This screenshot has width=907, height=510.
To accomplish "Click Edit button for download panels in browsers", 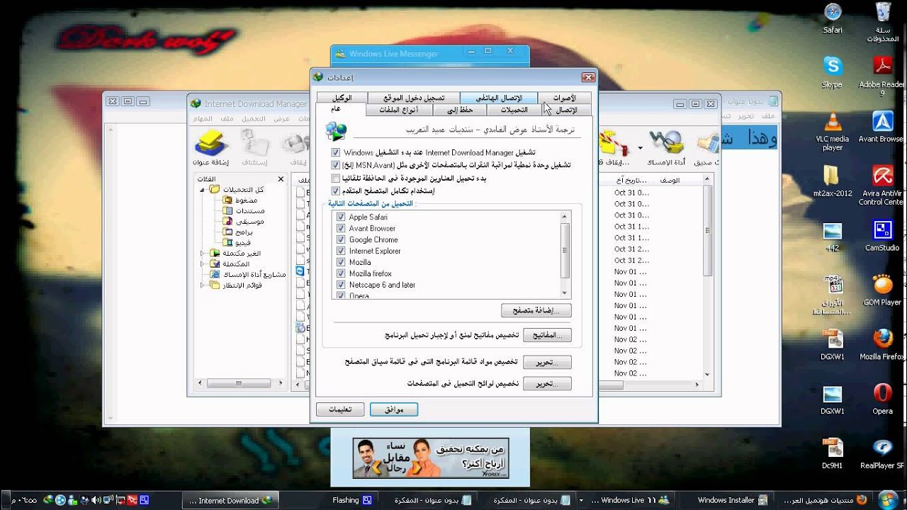I will click(547, 384).
